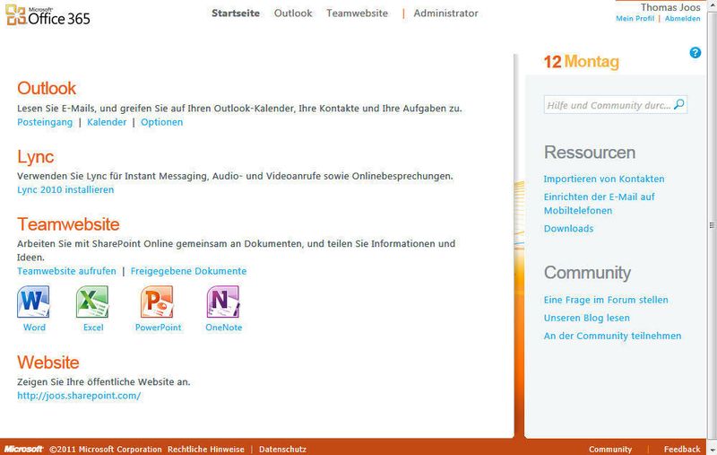The width and height of the screenshot is (717, 455).
Task: Click the search magnifier icon
Action: tap(679, 104)
